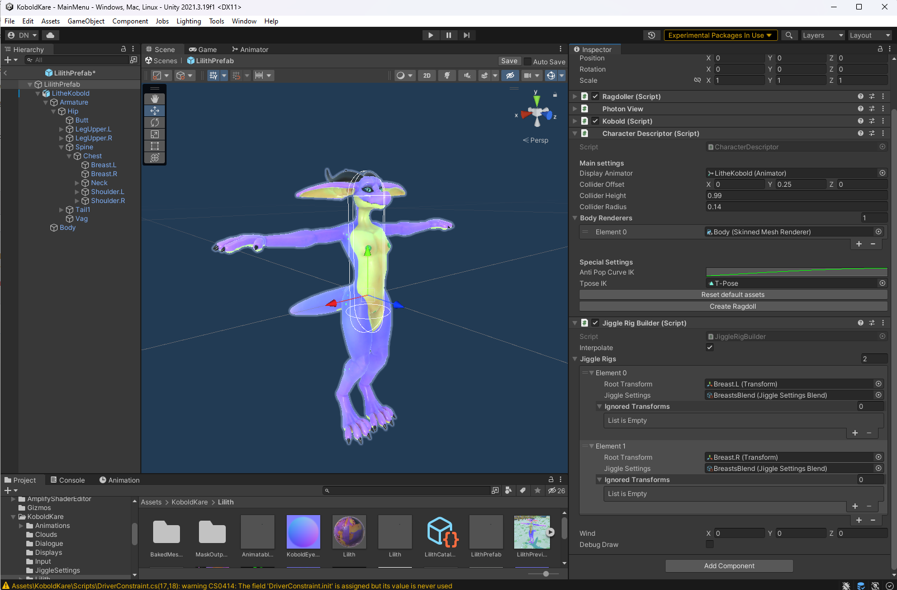897x590 pixels.
Task: Click the favorites star filter in Project
Action: pyautogui.click(x=538, y=490)
